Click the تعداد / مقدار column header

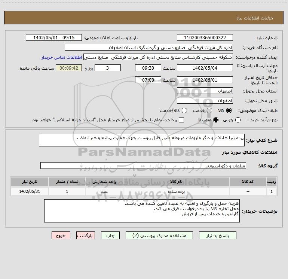coord(67,182)
